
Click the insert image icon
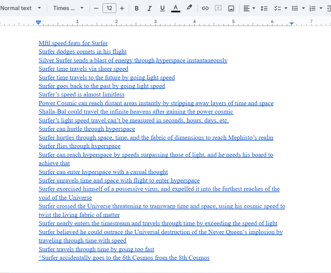231,8
